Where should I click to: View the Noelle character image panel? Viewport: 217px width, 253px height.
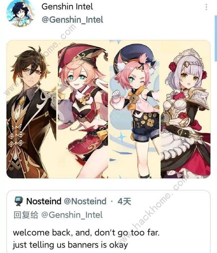[185, 109]
